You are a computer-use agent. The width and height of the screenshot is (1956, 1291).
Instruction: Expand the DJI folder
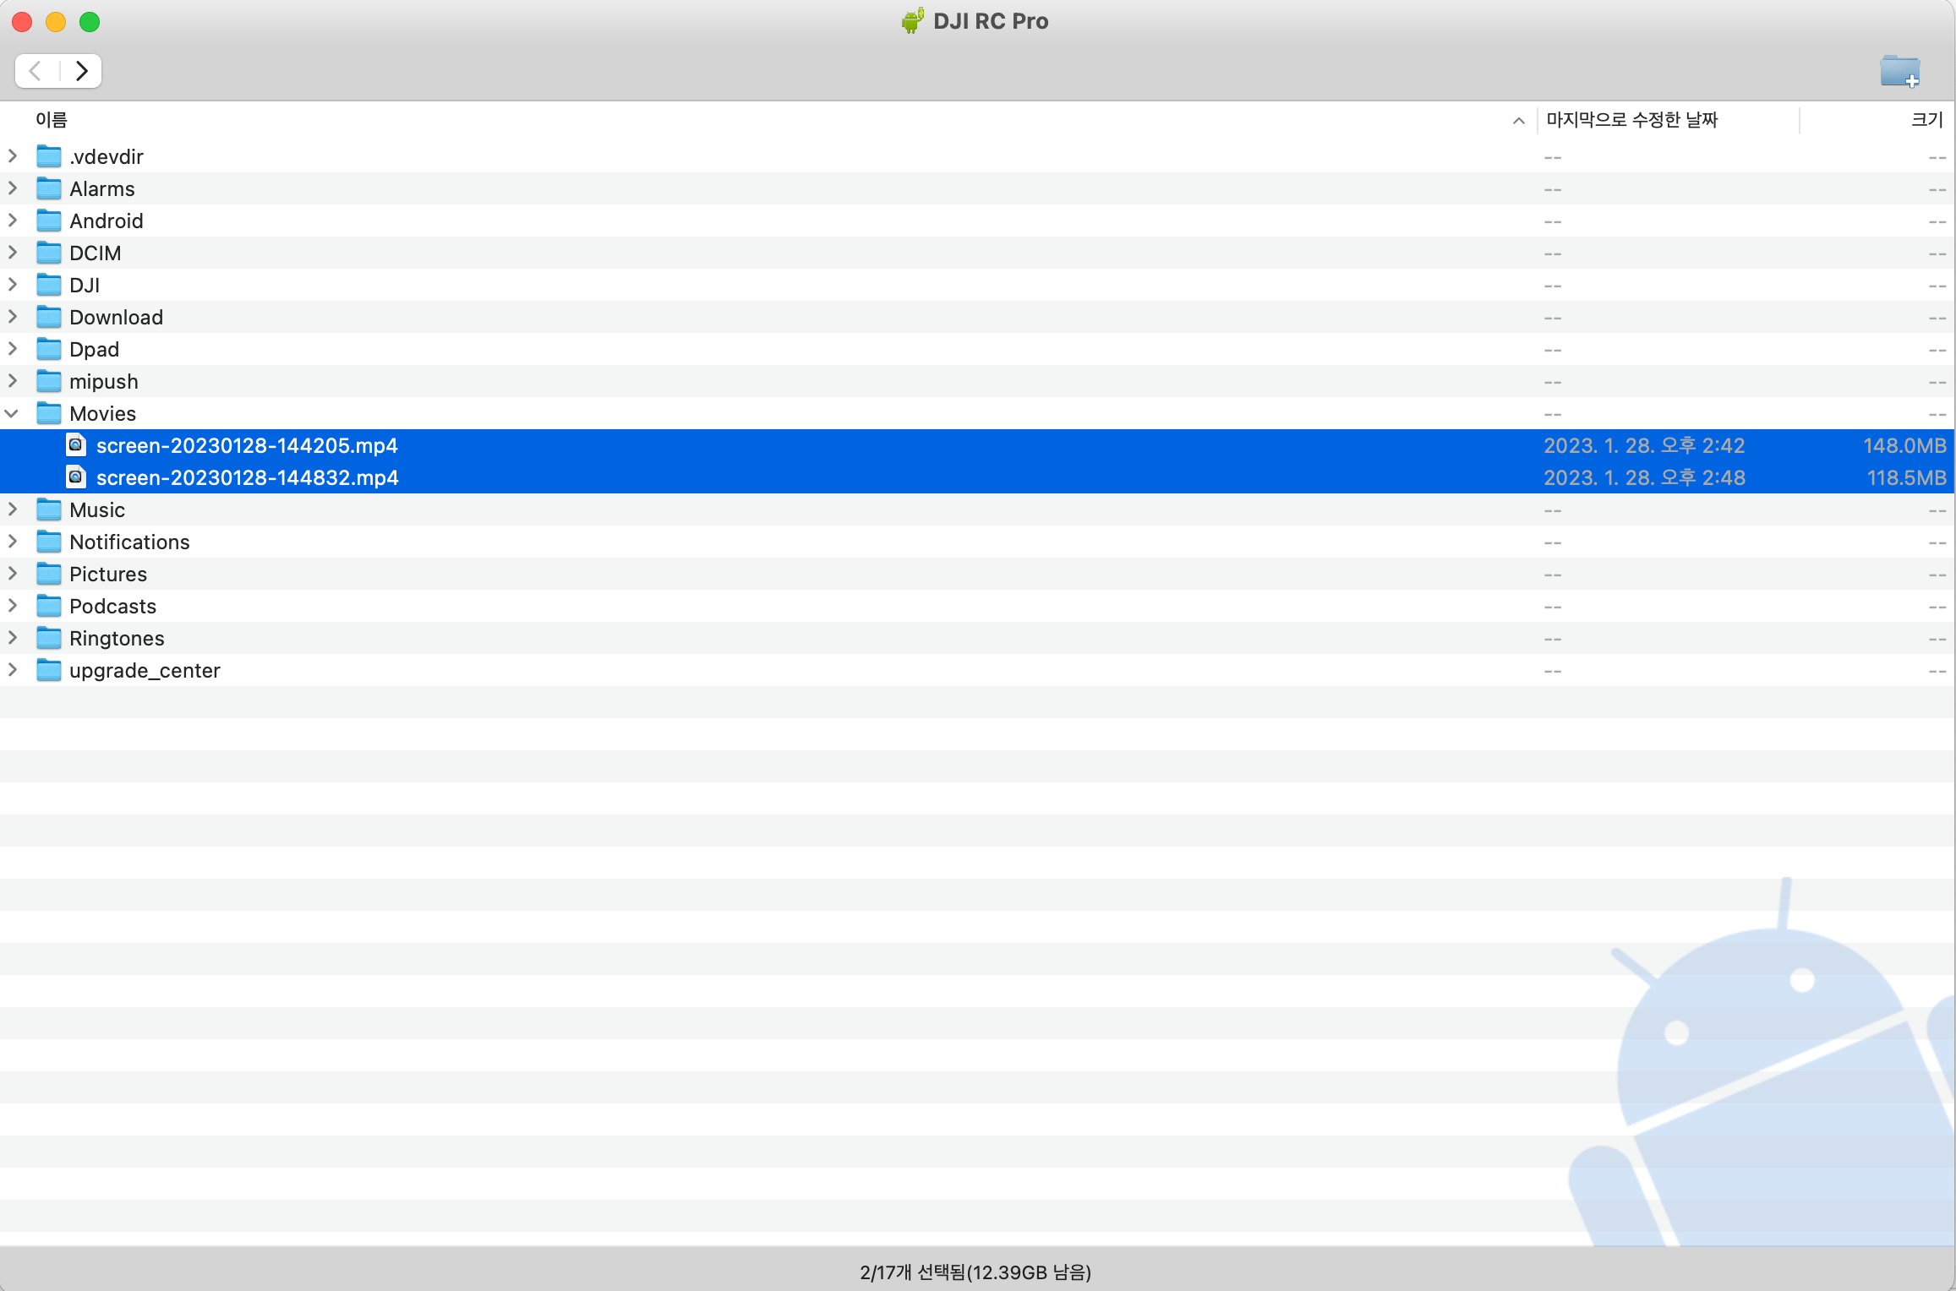click(13, 286)
